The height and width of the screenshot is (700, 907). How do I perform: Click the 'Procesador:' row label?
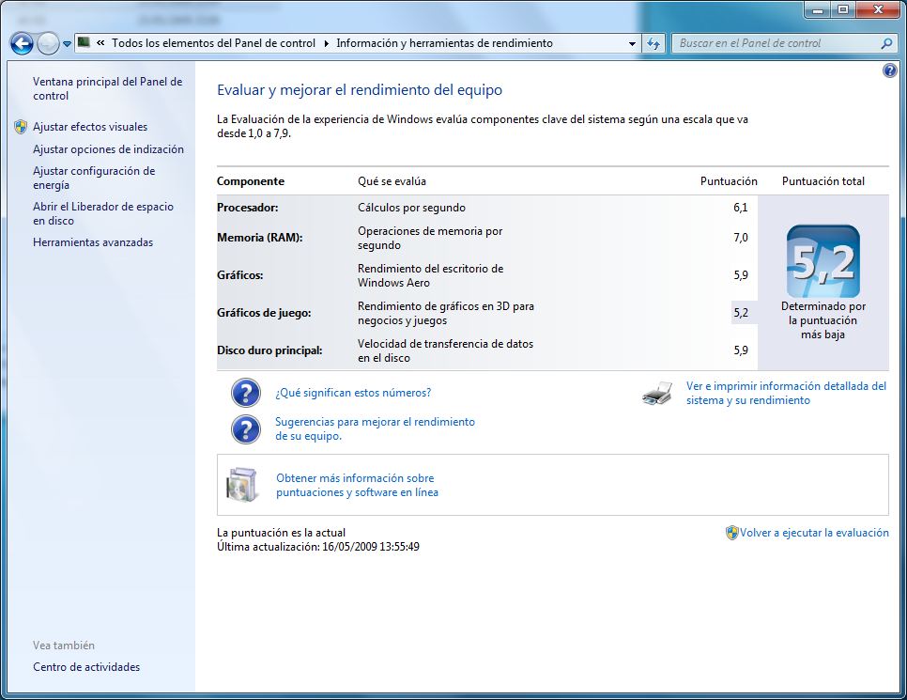pyautogui.click(x=248, y=208)
